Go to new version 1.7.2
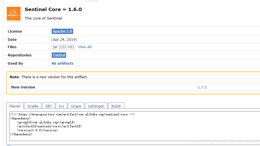This screenshot has width=260, height=146. (202, 87)
